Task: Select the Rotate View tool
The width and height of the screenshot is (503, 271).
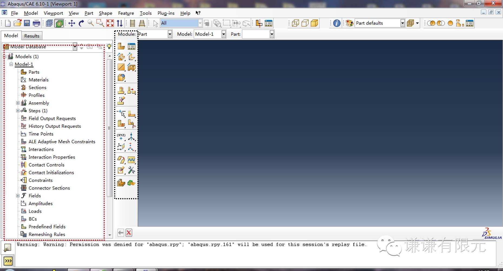Action: [81, 23]
